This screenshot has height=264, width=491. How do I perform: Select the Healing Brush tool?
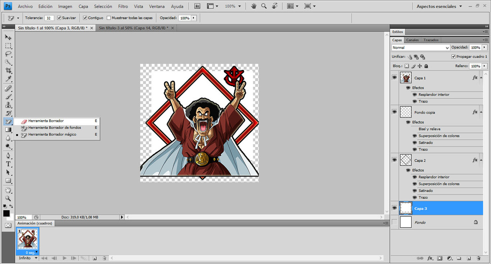pos(8,88)
